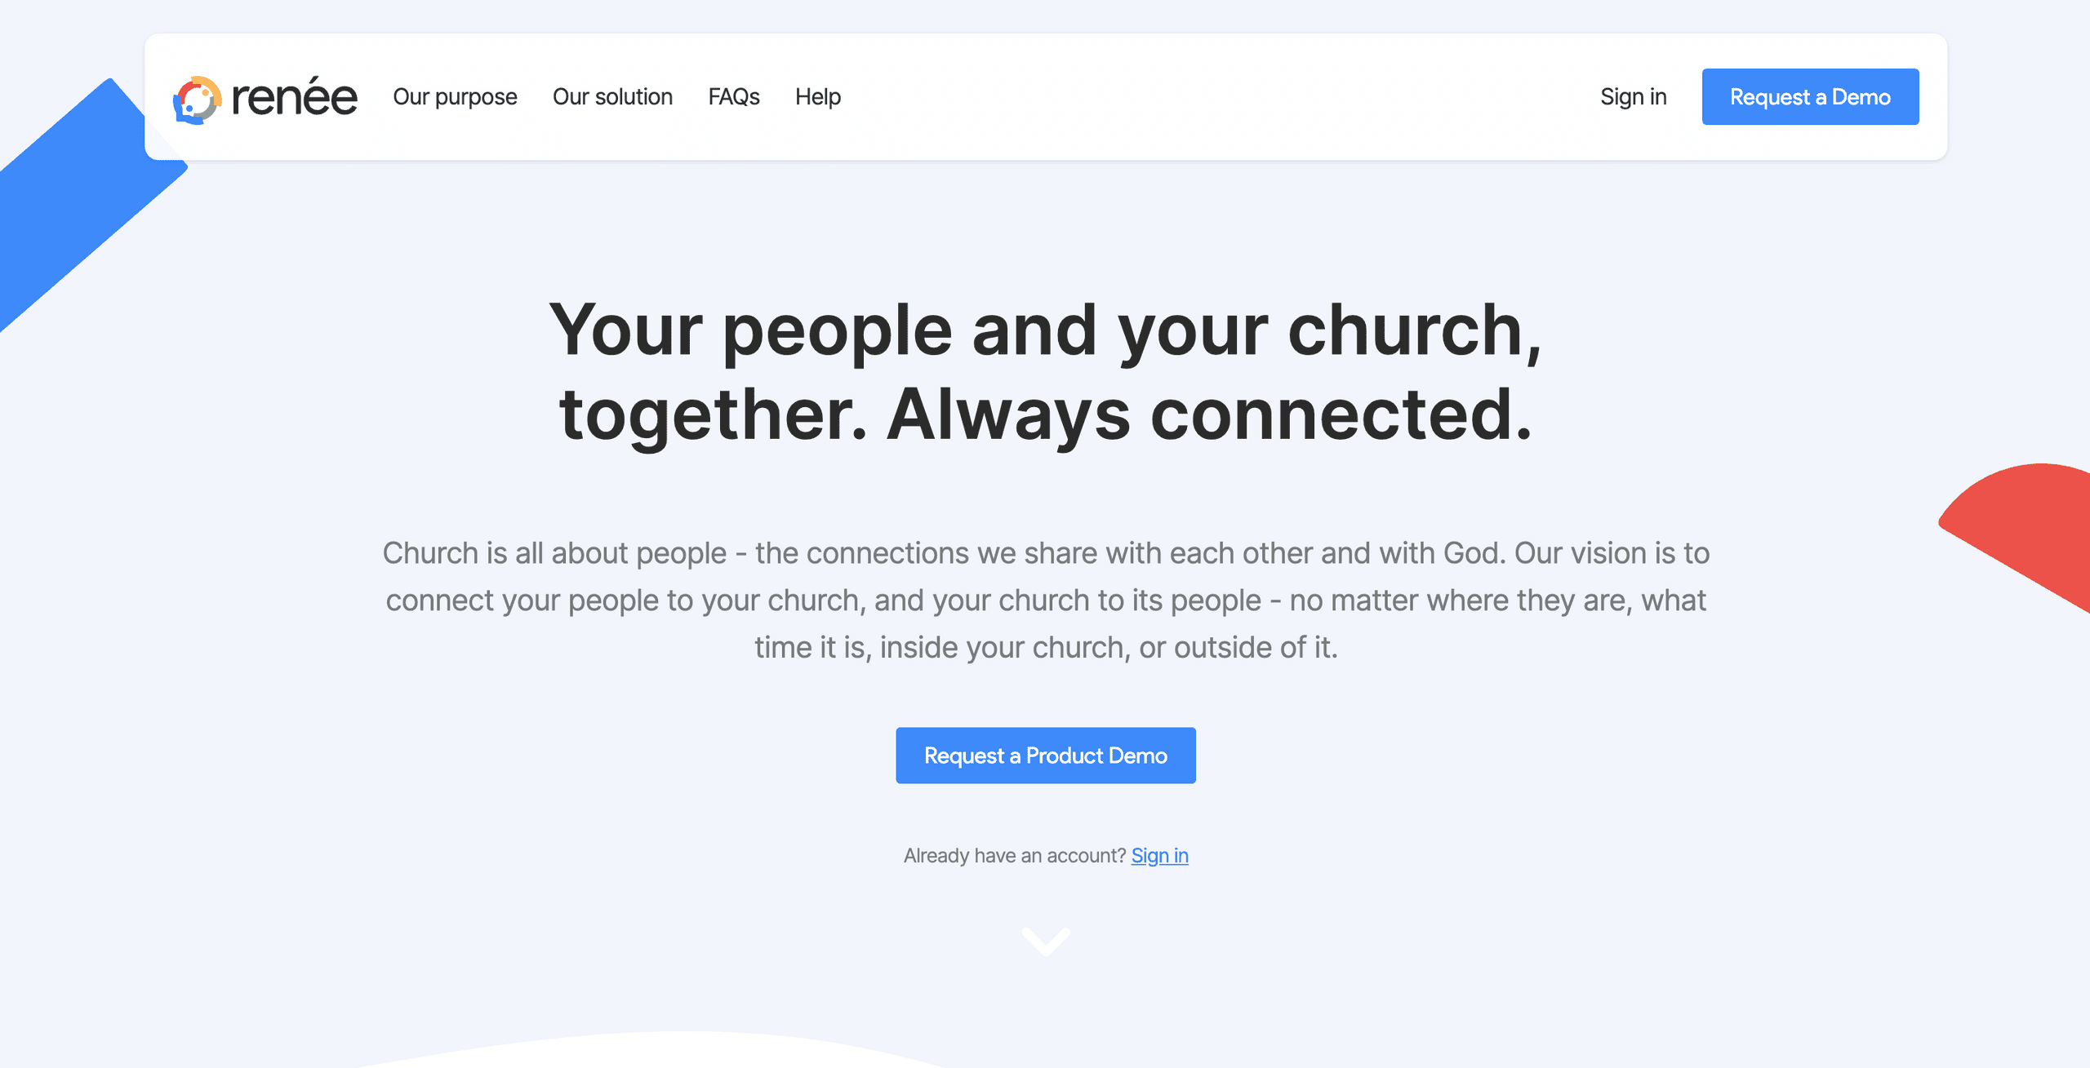Click the renée wordmark text in header

click(295, 98)
